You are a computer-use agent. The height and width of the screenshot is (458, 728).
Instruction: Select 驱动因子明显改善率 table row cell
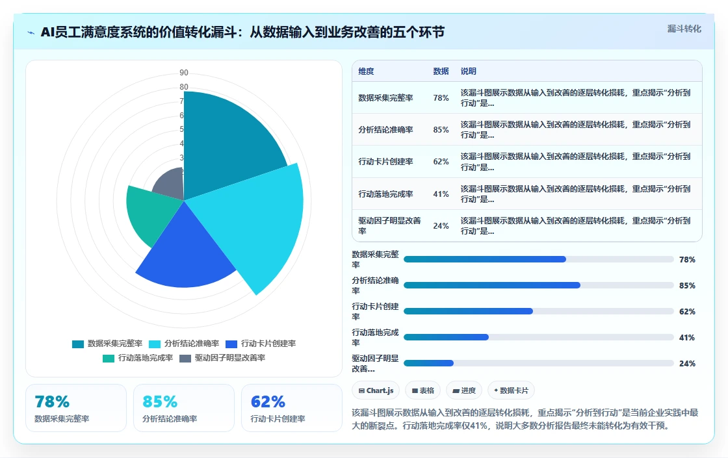click(389, 225)
